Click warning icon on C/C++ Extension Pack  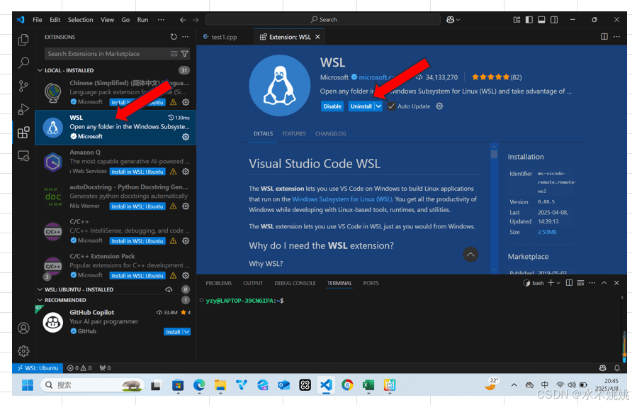coord(173,275)
